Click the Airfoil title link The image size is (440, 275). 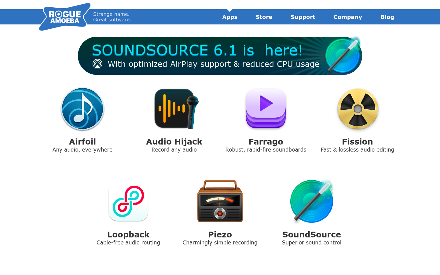(x=82, y=142)
